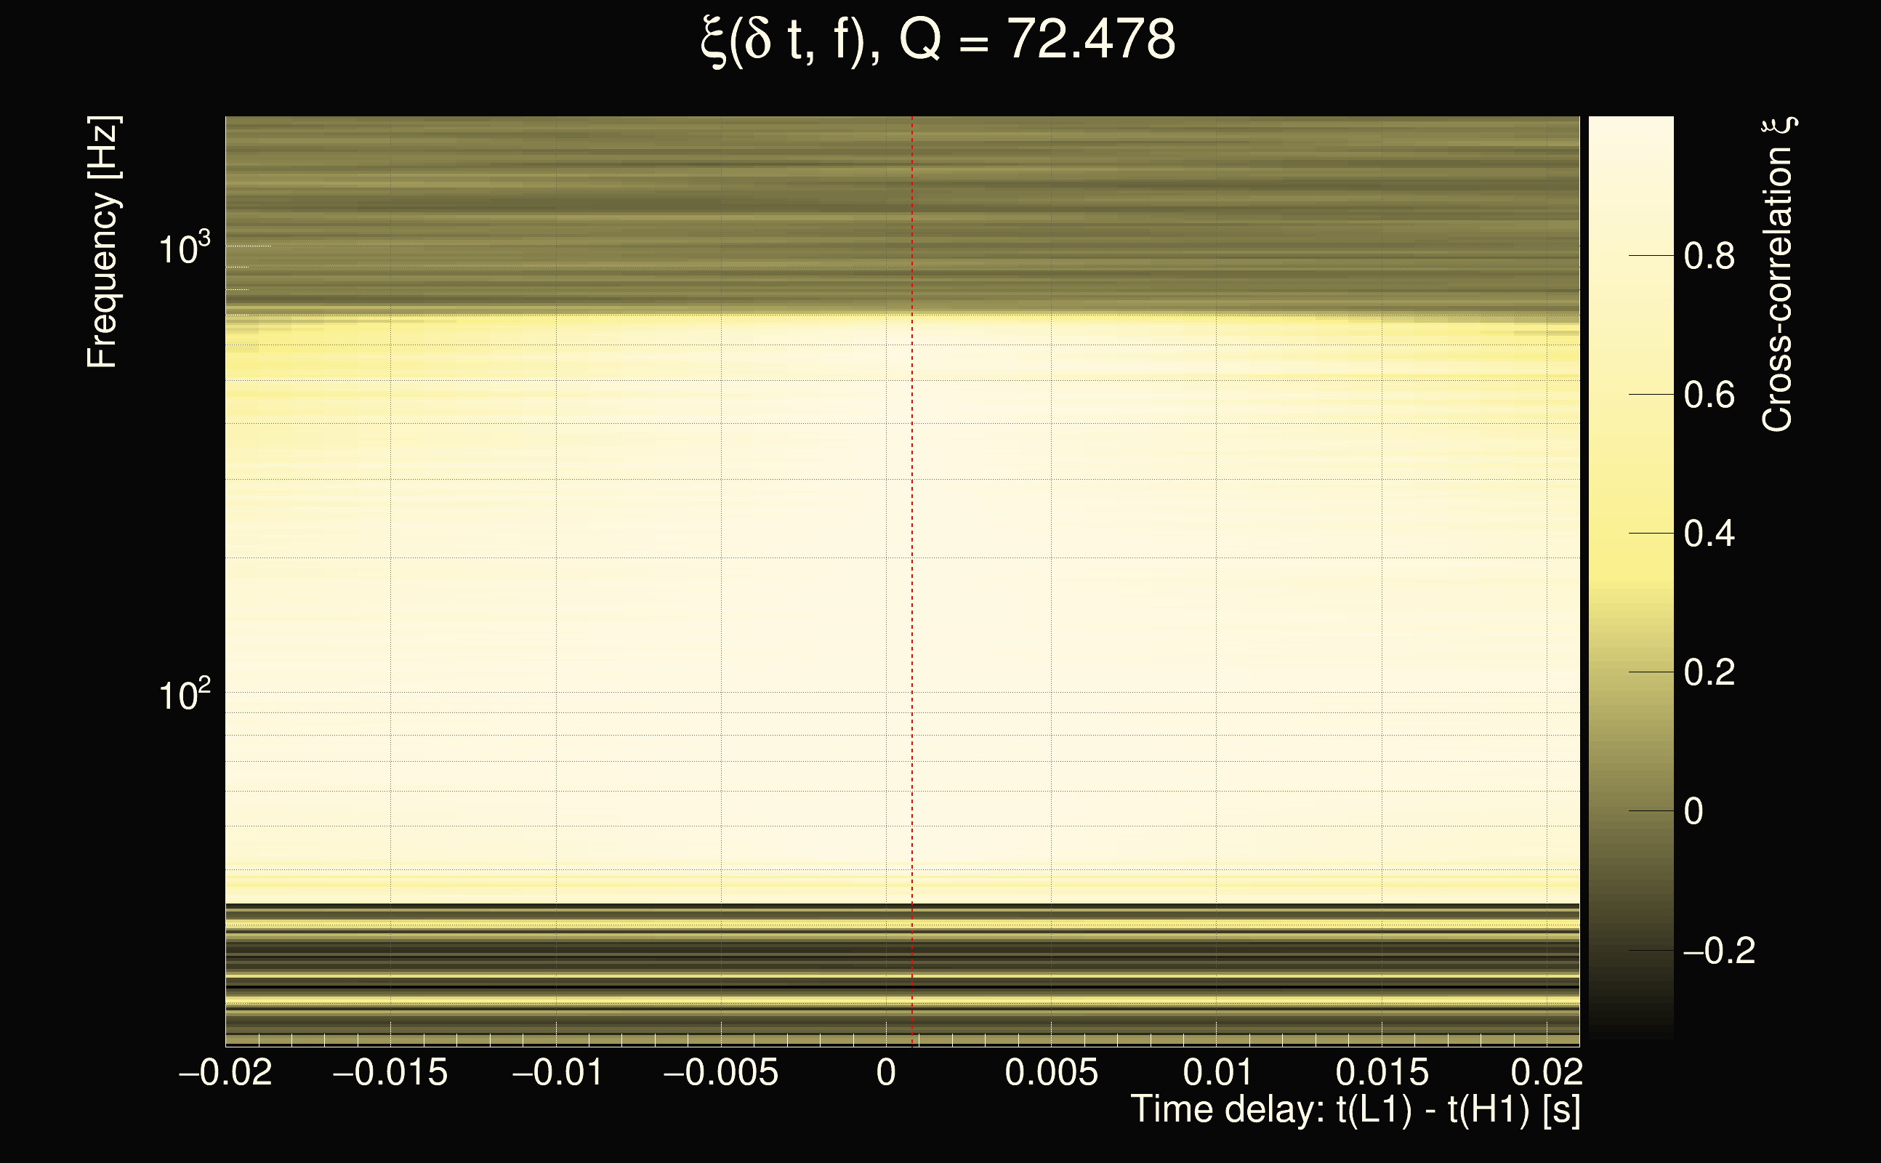
Task: Click the 0.6 tick label on the colorbar
Action: coord(1709,395)
